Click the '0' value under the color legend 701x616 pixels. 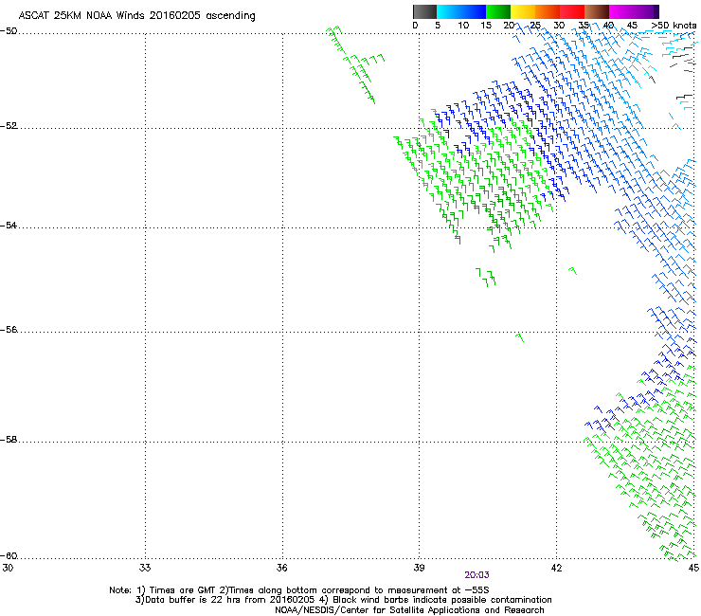pos(415,25)
